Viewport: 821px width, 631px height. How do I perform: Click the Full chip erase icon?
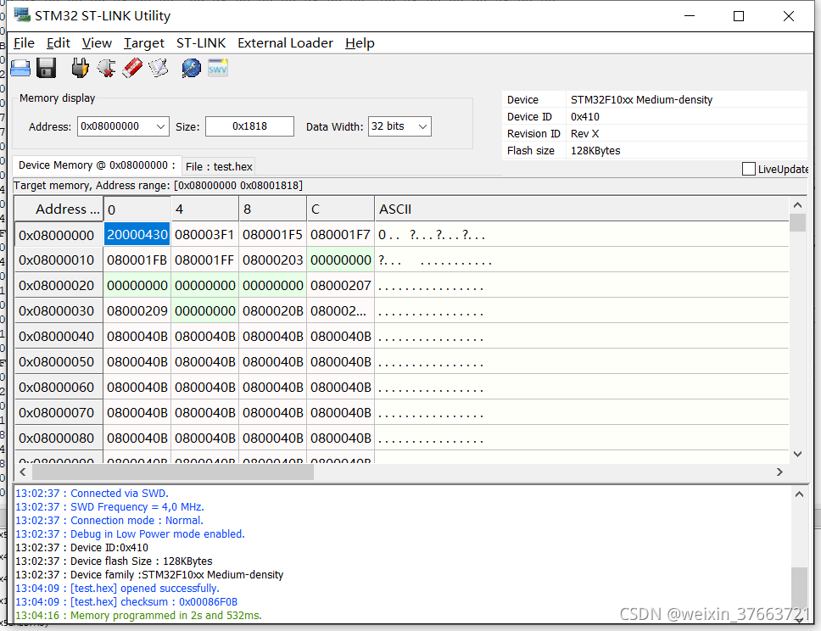click(x=132, y=68)
